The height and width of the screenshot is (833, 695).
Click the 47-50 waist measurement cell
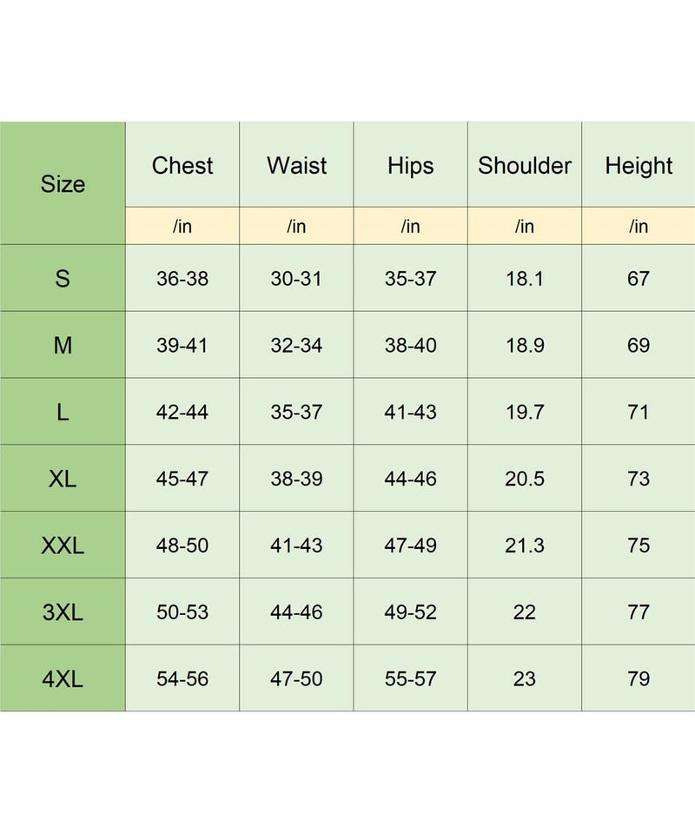coord(296,679)
